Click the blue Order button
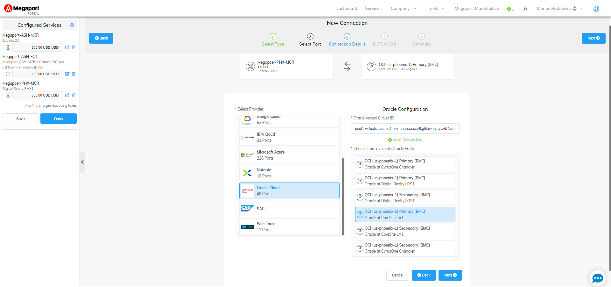Image resolution: width=611 pixels, height=287 pixels. click(59, 119)
